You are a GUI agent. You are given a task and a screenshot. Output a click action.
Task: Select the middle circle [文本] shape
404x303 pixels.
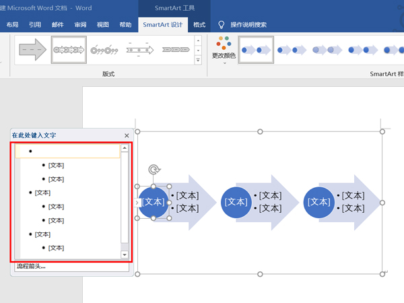236,201
